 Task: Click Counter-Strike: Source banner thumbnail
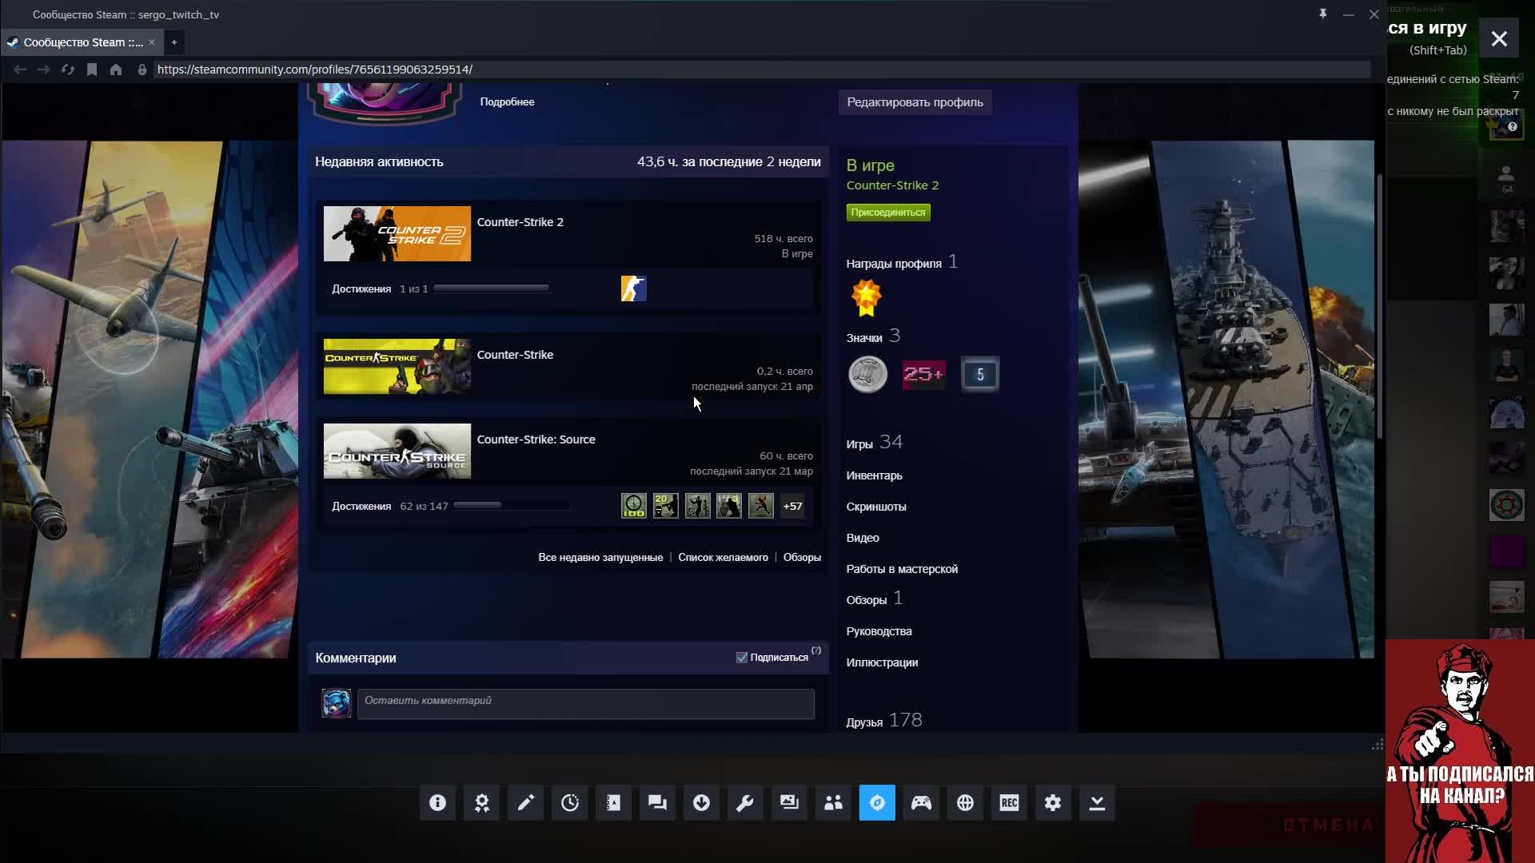[397, 451]
